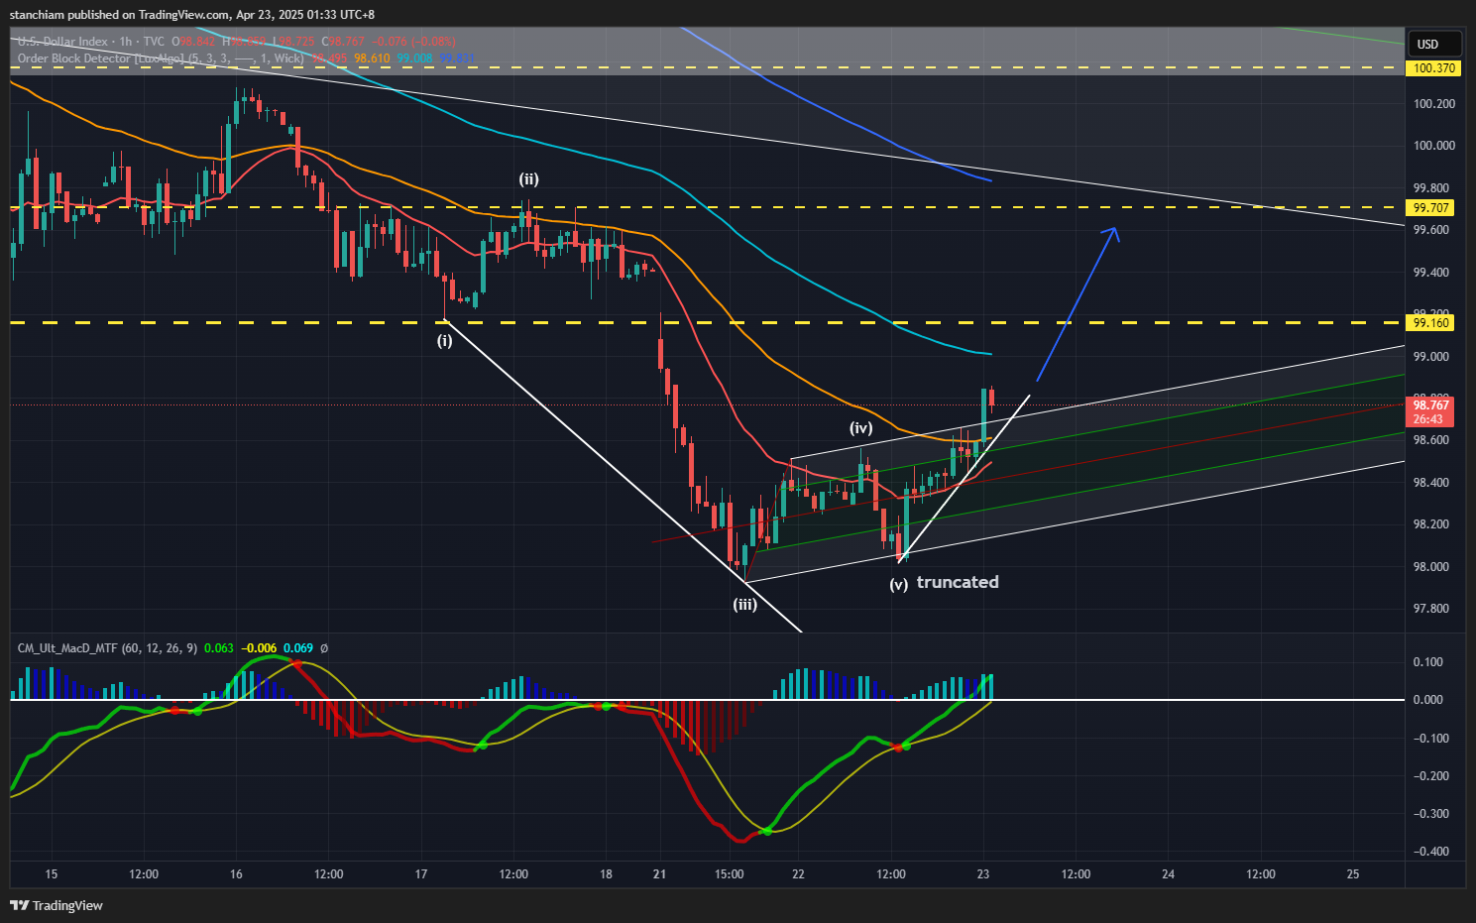This screenshot has height=923, width=1476.
Task: Click date 21 on the time axis
Action: [x=660, y=874]
